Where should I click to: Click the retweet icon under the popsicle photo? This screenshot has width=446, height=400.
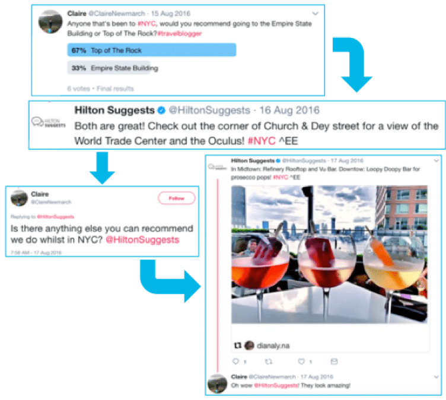tap(269, 361)
